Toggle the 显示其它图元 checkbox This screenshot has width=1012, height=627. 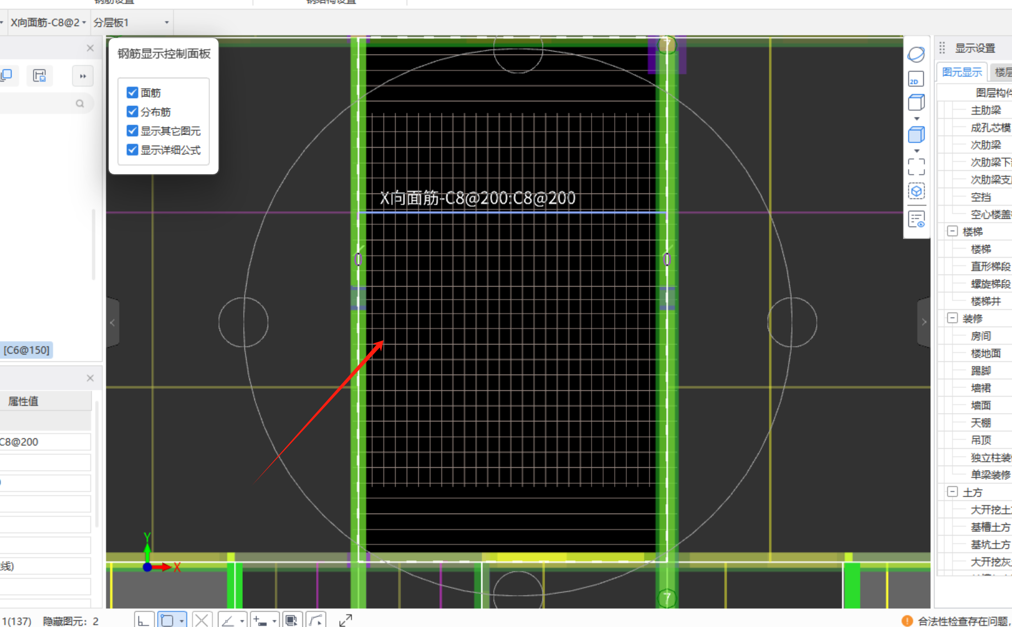132,131
